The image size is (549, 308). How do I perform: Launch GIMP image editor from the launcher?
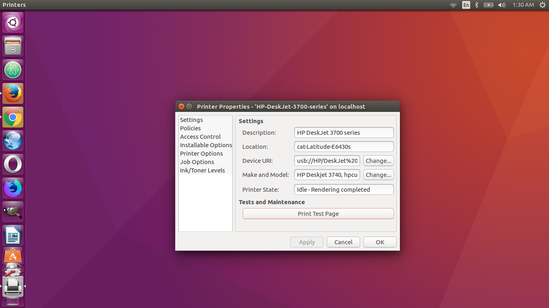pyautogui.click(x=13, y=212)
